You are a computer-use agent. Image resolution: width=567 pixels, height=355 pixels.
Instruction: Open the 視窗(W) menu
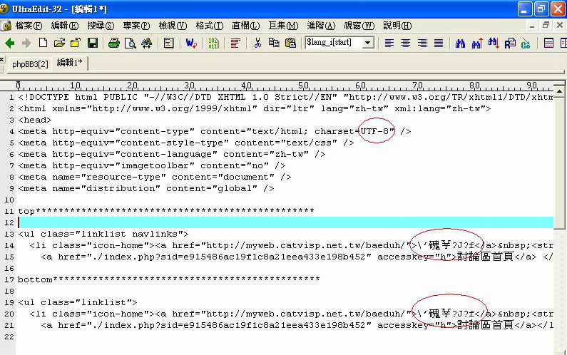pos(359,26)
